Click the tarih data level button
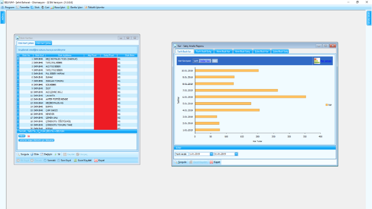The width and height of the screenshot is (372, 209). click(x=196, y=61)
